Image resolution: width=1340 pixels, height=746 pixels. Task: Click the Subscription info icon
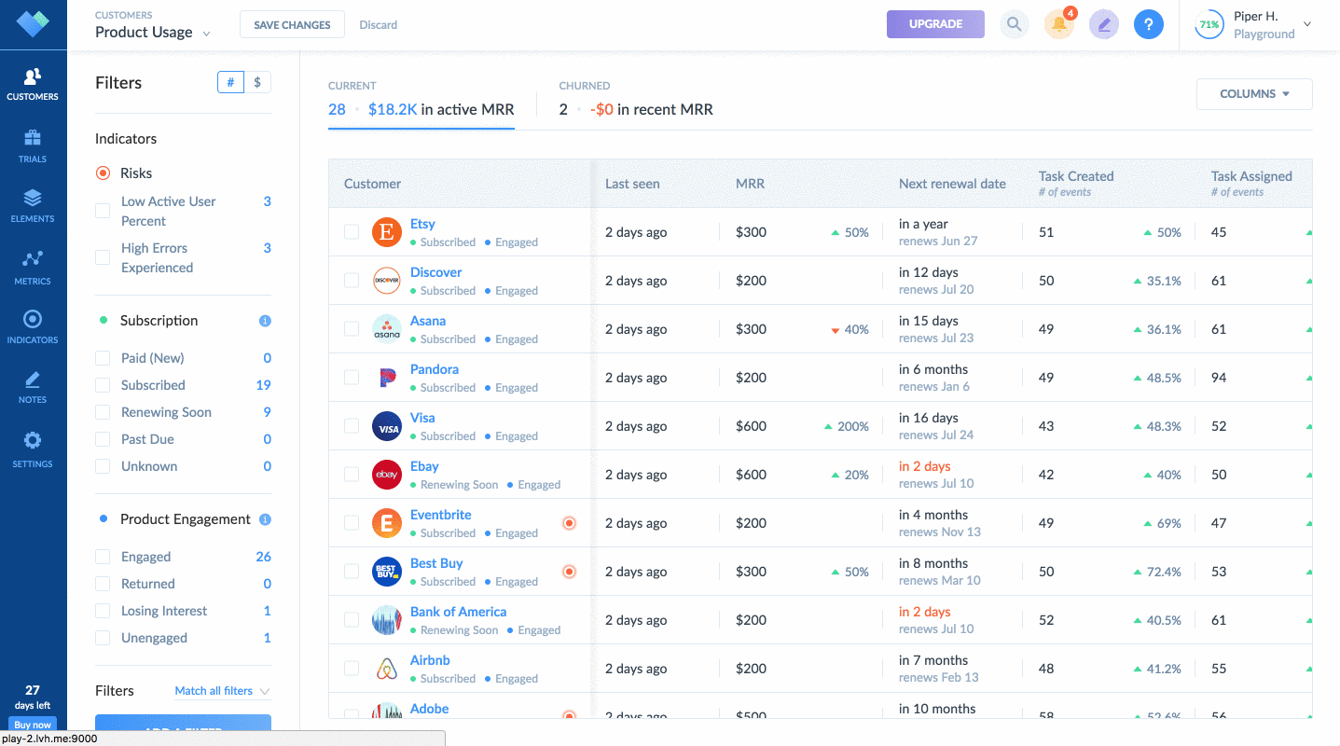click(265, 321)
